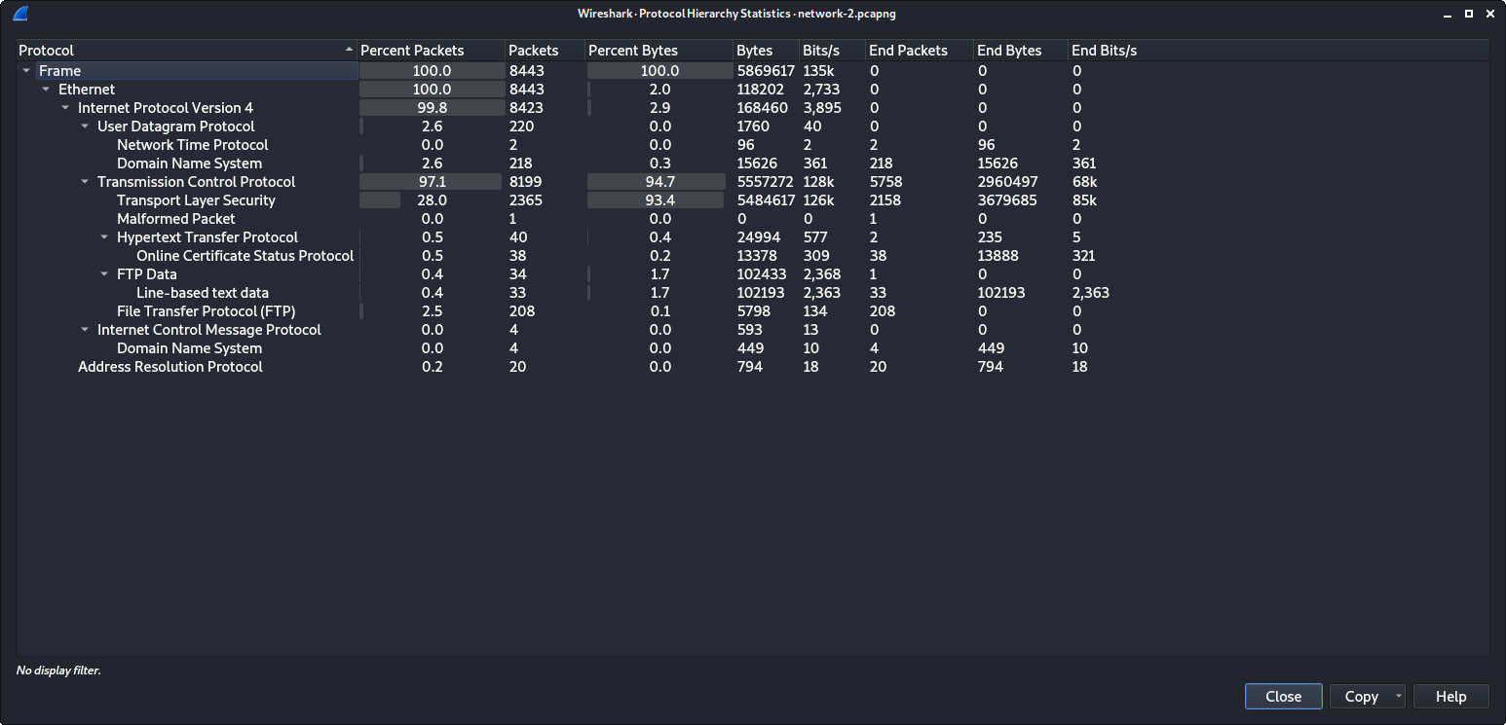Image resolution: width=1506 pixels, height=725 pixels.
Task: Sort by Percent Packets column header
Action: 432,51
